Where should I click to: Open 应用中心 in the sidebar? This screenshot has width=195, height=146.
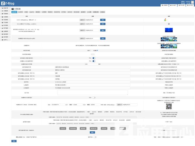[5, 39]
